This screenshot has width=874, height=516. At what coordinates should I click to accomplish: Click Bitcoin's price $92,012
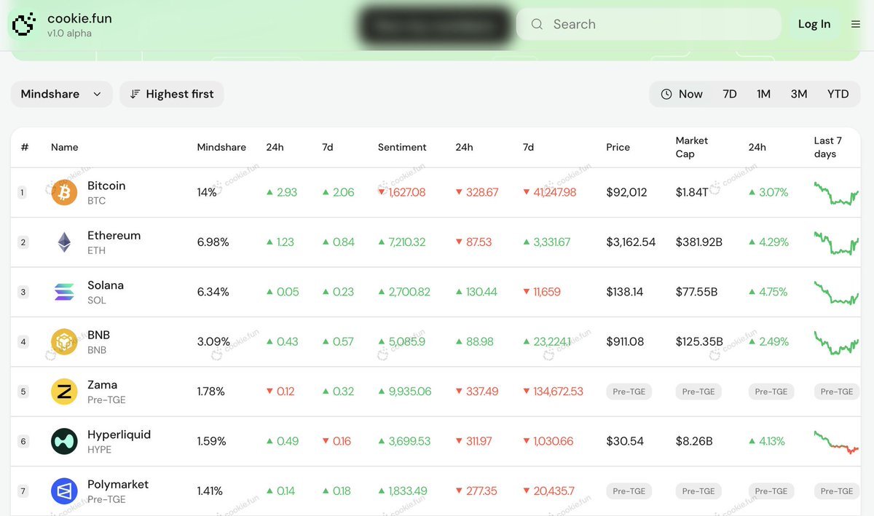click(626, 193)
